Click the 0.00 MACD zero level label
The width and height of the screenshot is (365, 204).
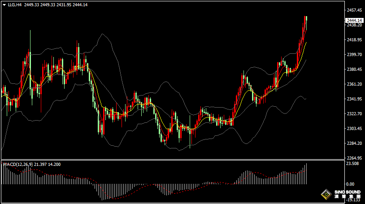coord(350,184)
